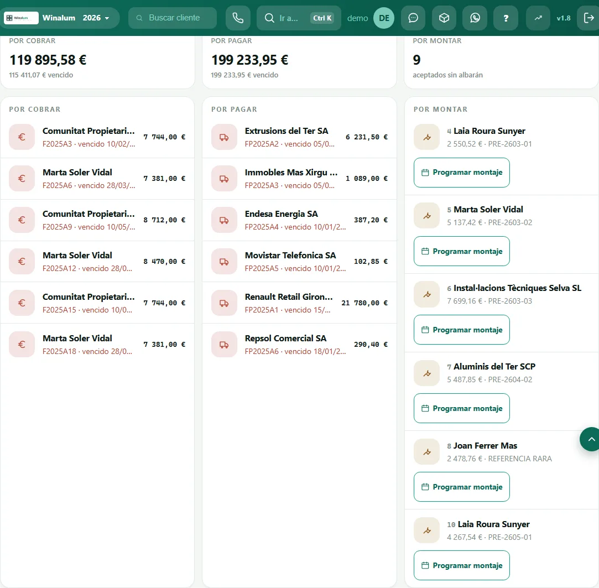Viewport: 599px width, 588px height.
Task: Open Comunitat Propietari invoice F2025A9
Action: [x=97, y=220]
